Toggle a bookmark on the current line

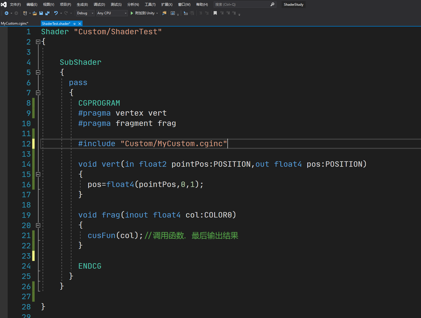click(215, 13)
